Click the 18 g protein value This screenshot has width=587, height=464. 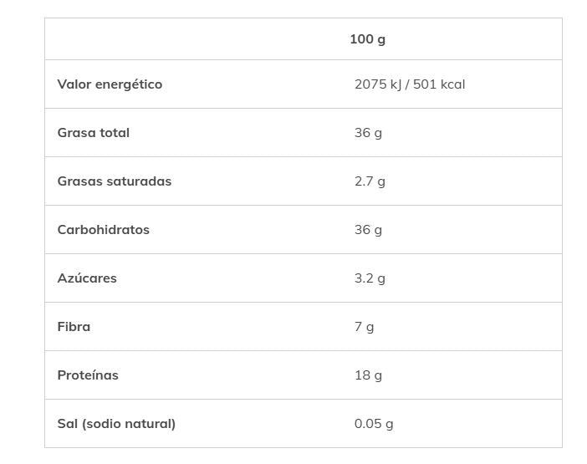tap(368, 375)
